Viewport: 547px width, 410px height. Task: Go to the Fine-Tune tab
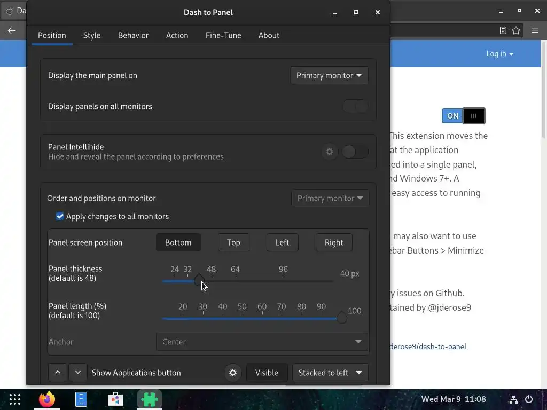223,35
